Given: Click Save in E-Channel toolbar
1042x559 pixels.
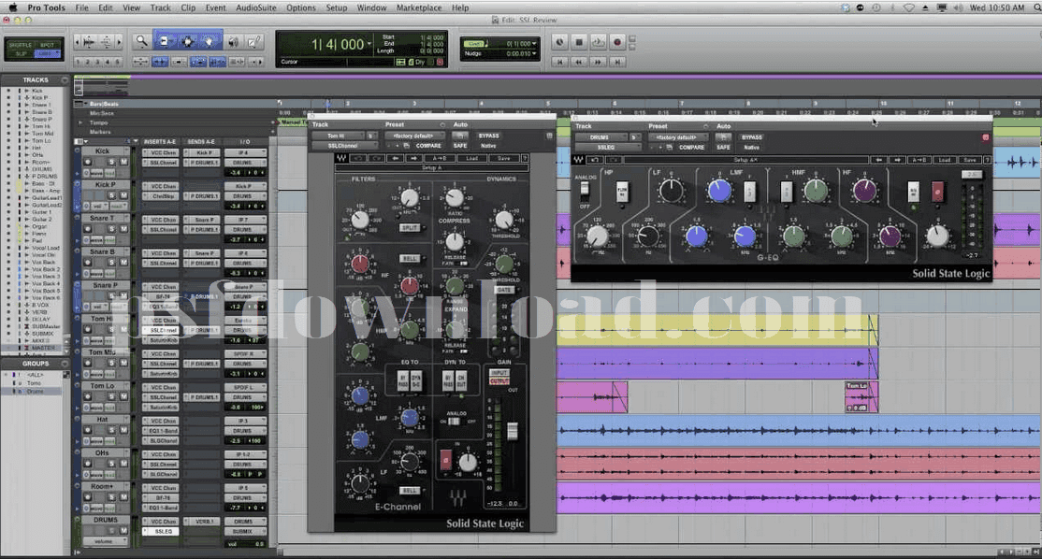Looking at the screenshot, I should [503, 159].
